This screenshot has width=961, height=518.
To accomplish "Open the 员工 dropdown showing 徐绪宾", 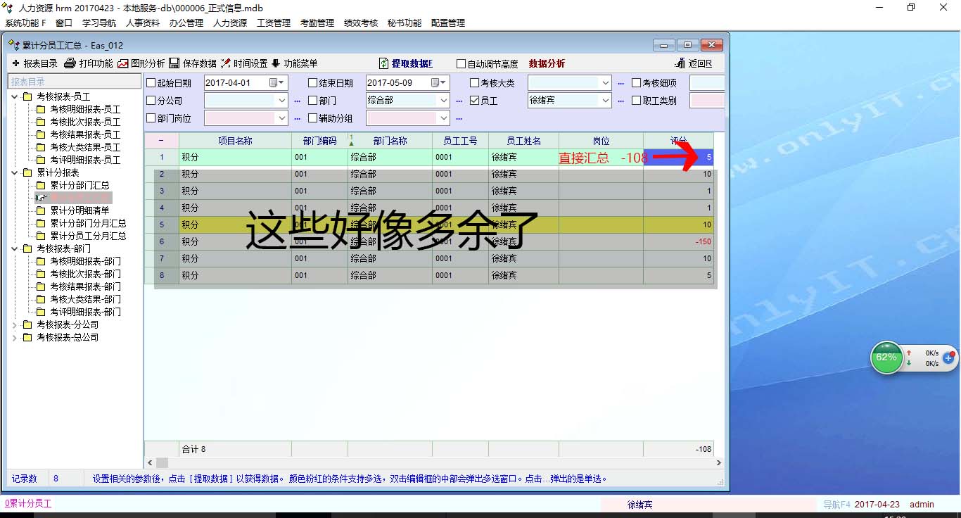I will tap(606, 101).
